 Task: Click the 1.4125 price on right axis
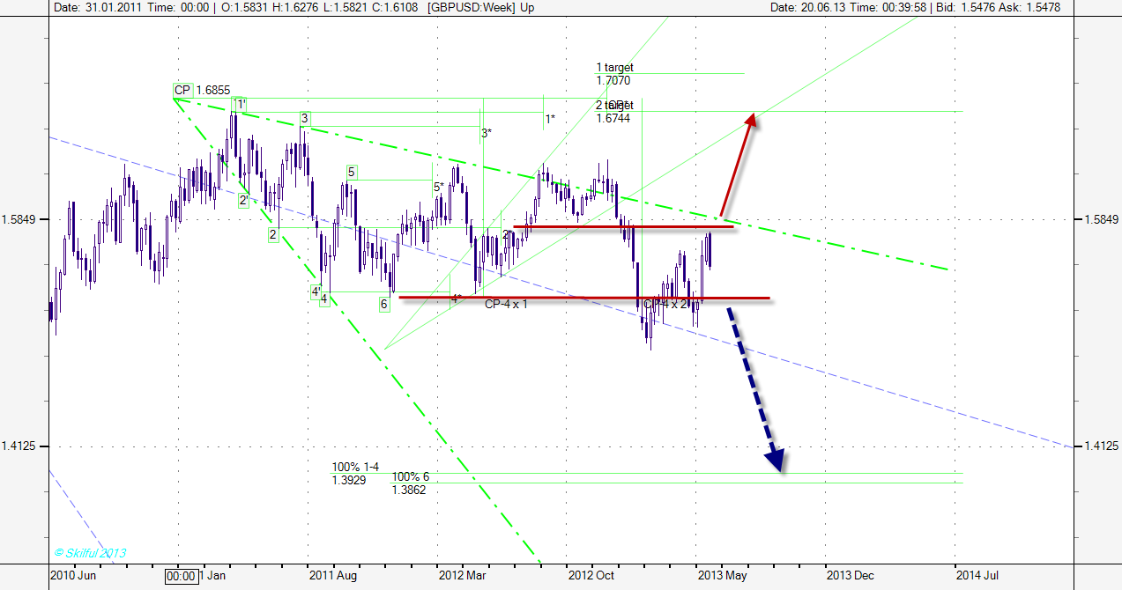coord(1098,446)
